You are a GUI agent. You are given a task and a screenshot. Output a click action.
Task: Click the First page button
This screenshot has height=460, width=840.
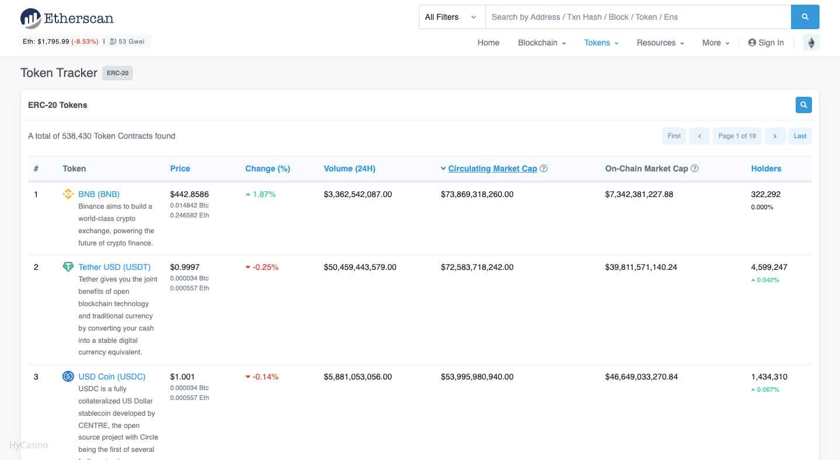click(x=674, y=136)
